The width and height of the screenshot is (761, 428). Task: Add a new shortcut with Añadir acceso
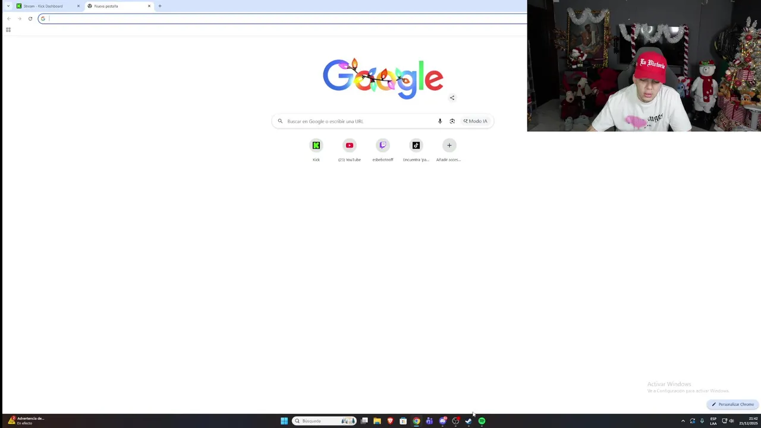[x=449, y=150]
